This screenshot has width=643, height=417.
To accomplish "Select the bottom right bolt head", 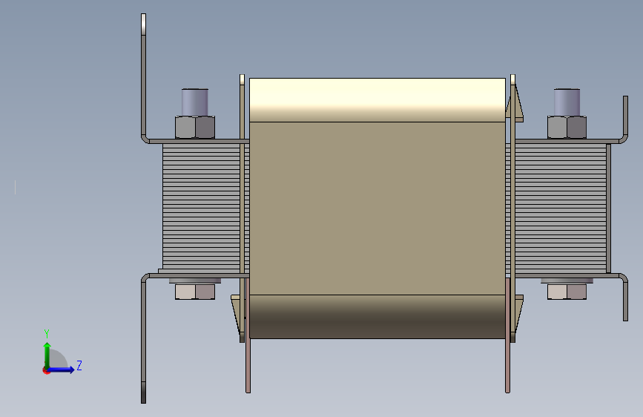I will coord(567,292).
